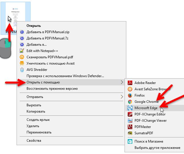
Task: Click the AVG Shredder trash icon
Action: tap(22, 70)
